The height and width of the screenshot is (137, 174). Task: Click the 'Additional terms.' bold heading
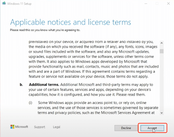pyautogui.click(x=44, y=85)
